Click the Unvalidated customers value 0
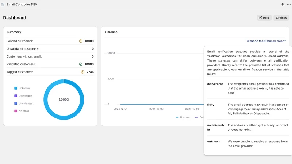The width and height of the screenshot is (292, 164). [93, 49]
